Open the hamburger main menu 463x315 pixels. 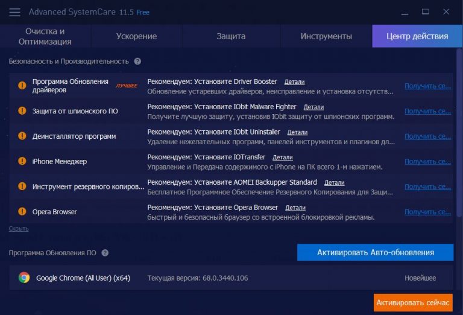[14, 12]
